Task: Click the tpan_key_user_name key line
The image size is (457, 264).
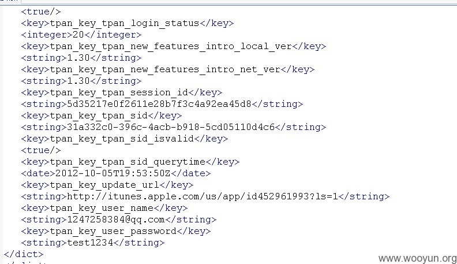Action: pyautogui.click(x=104, y=209)
